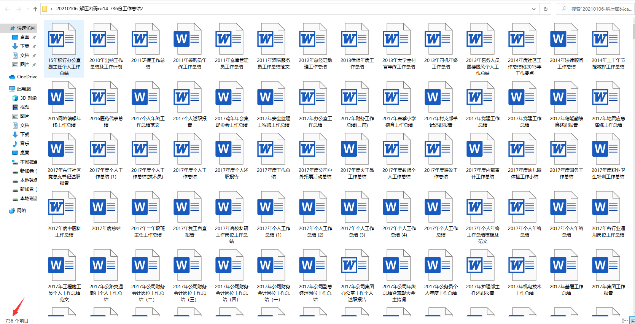This screenshot has height=324, width=635.
Task: Open pinned 桌面 under Quick access
Action: click(x=25, y=37)
